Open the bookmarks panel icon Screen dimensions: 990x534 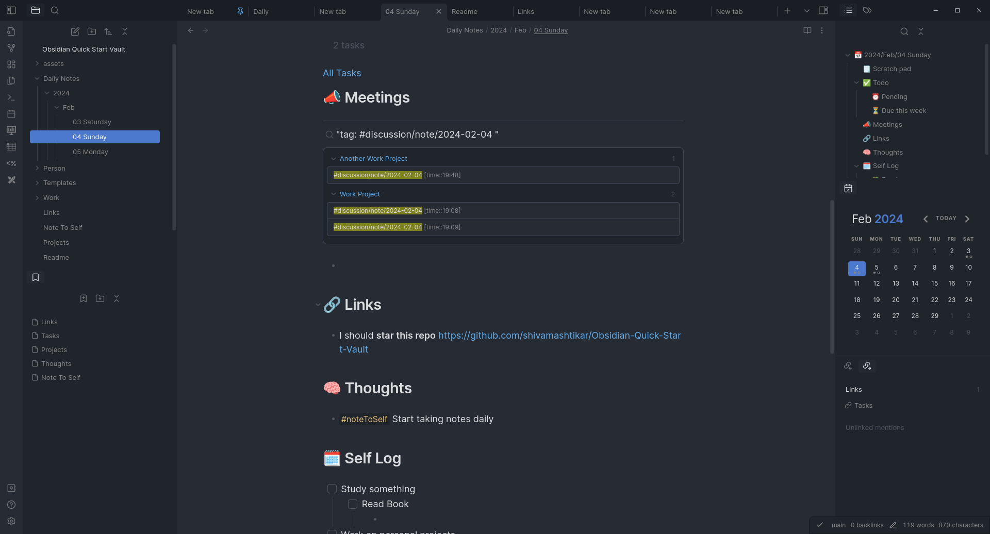pos(36,277)
